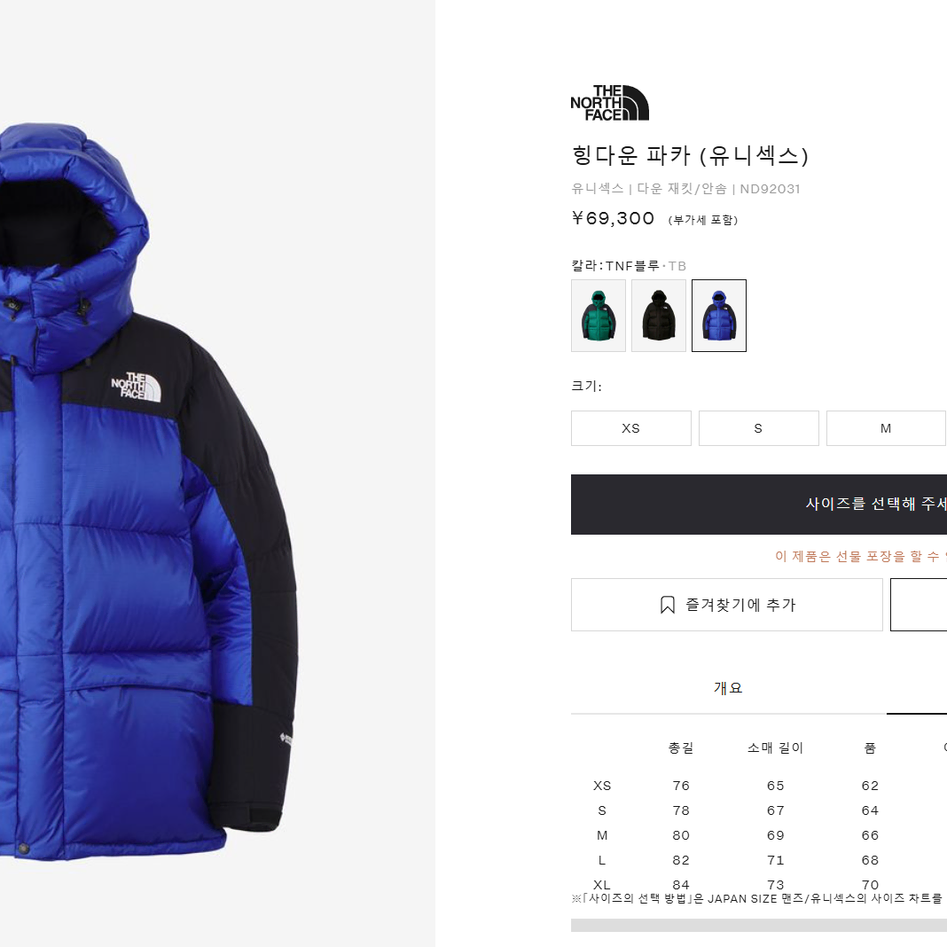Screen dimensions: 947x947
Task: Click the orange gift wrapping notice text
Action: coord(861,556)
